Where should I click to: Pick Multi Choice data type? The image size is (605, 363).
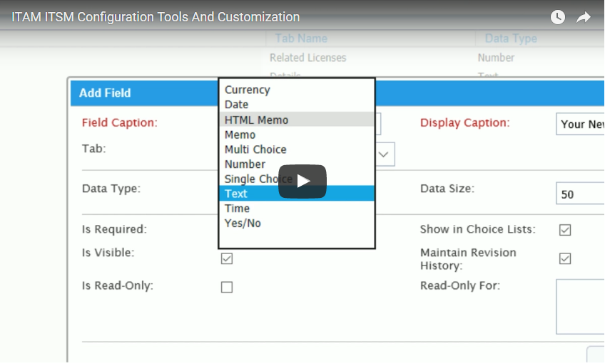[x=255, y=149]
